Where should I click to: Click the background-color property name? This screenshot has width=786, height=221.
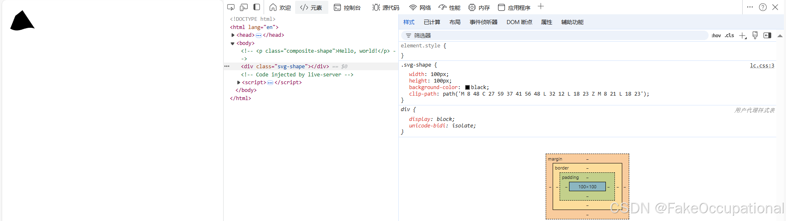[x=434, y=87]
